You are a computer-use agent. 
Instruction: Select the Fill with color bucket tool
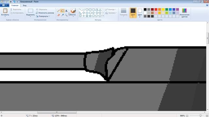coord(62,11)
